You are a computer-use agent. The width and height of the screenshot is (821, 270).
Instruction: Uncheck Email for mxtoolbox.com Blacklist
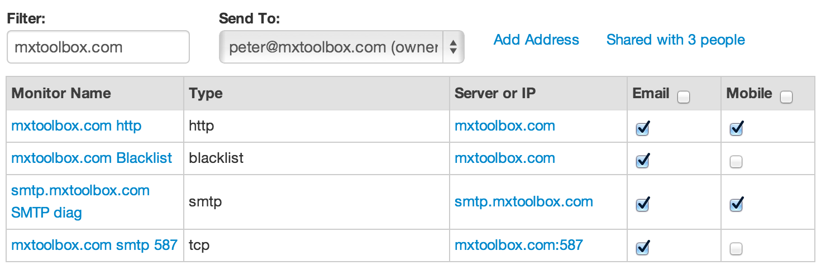(x=642, y=161)
